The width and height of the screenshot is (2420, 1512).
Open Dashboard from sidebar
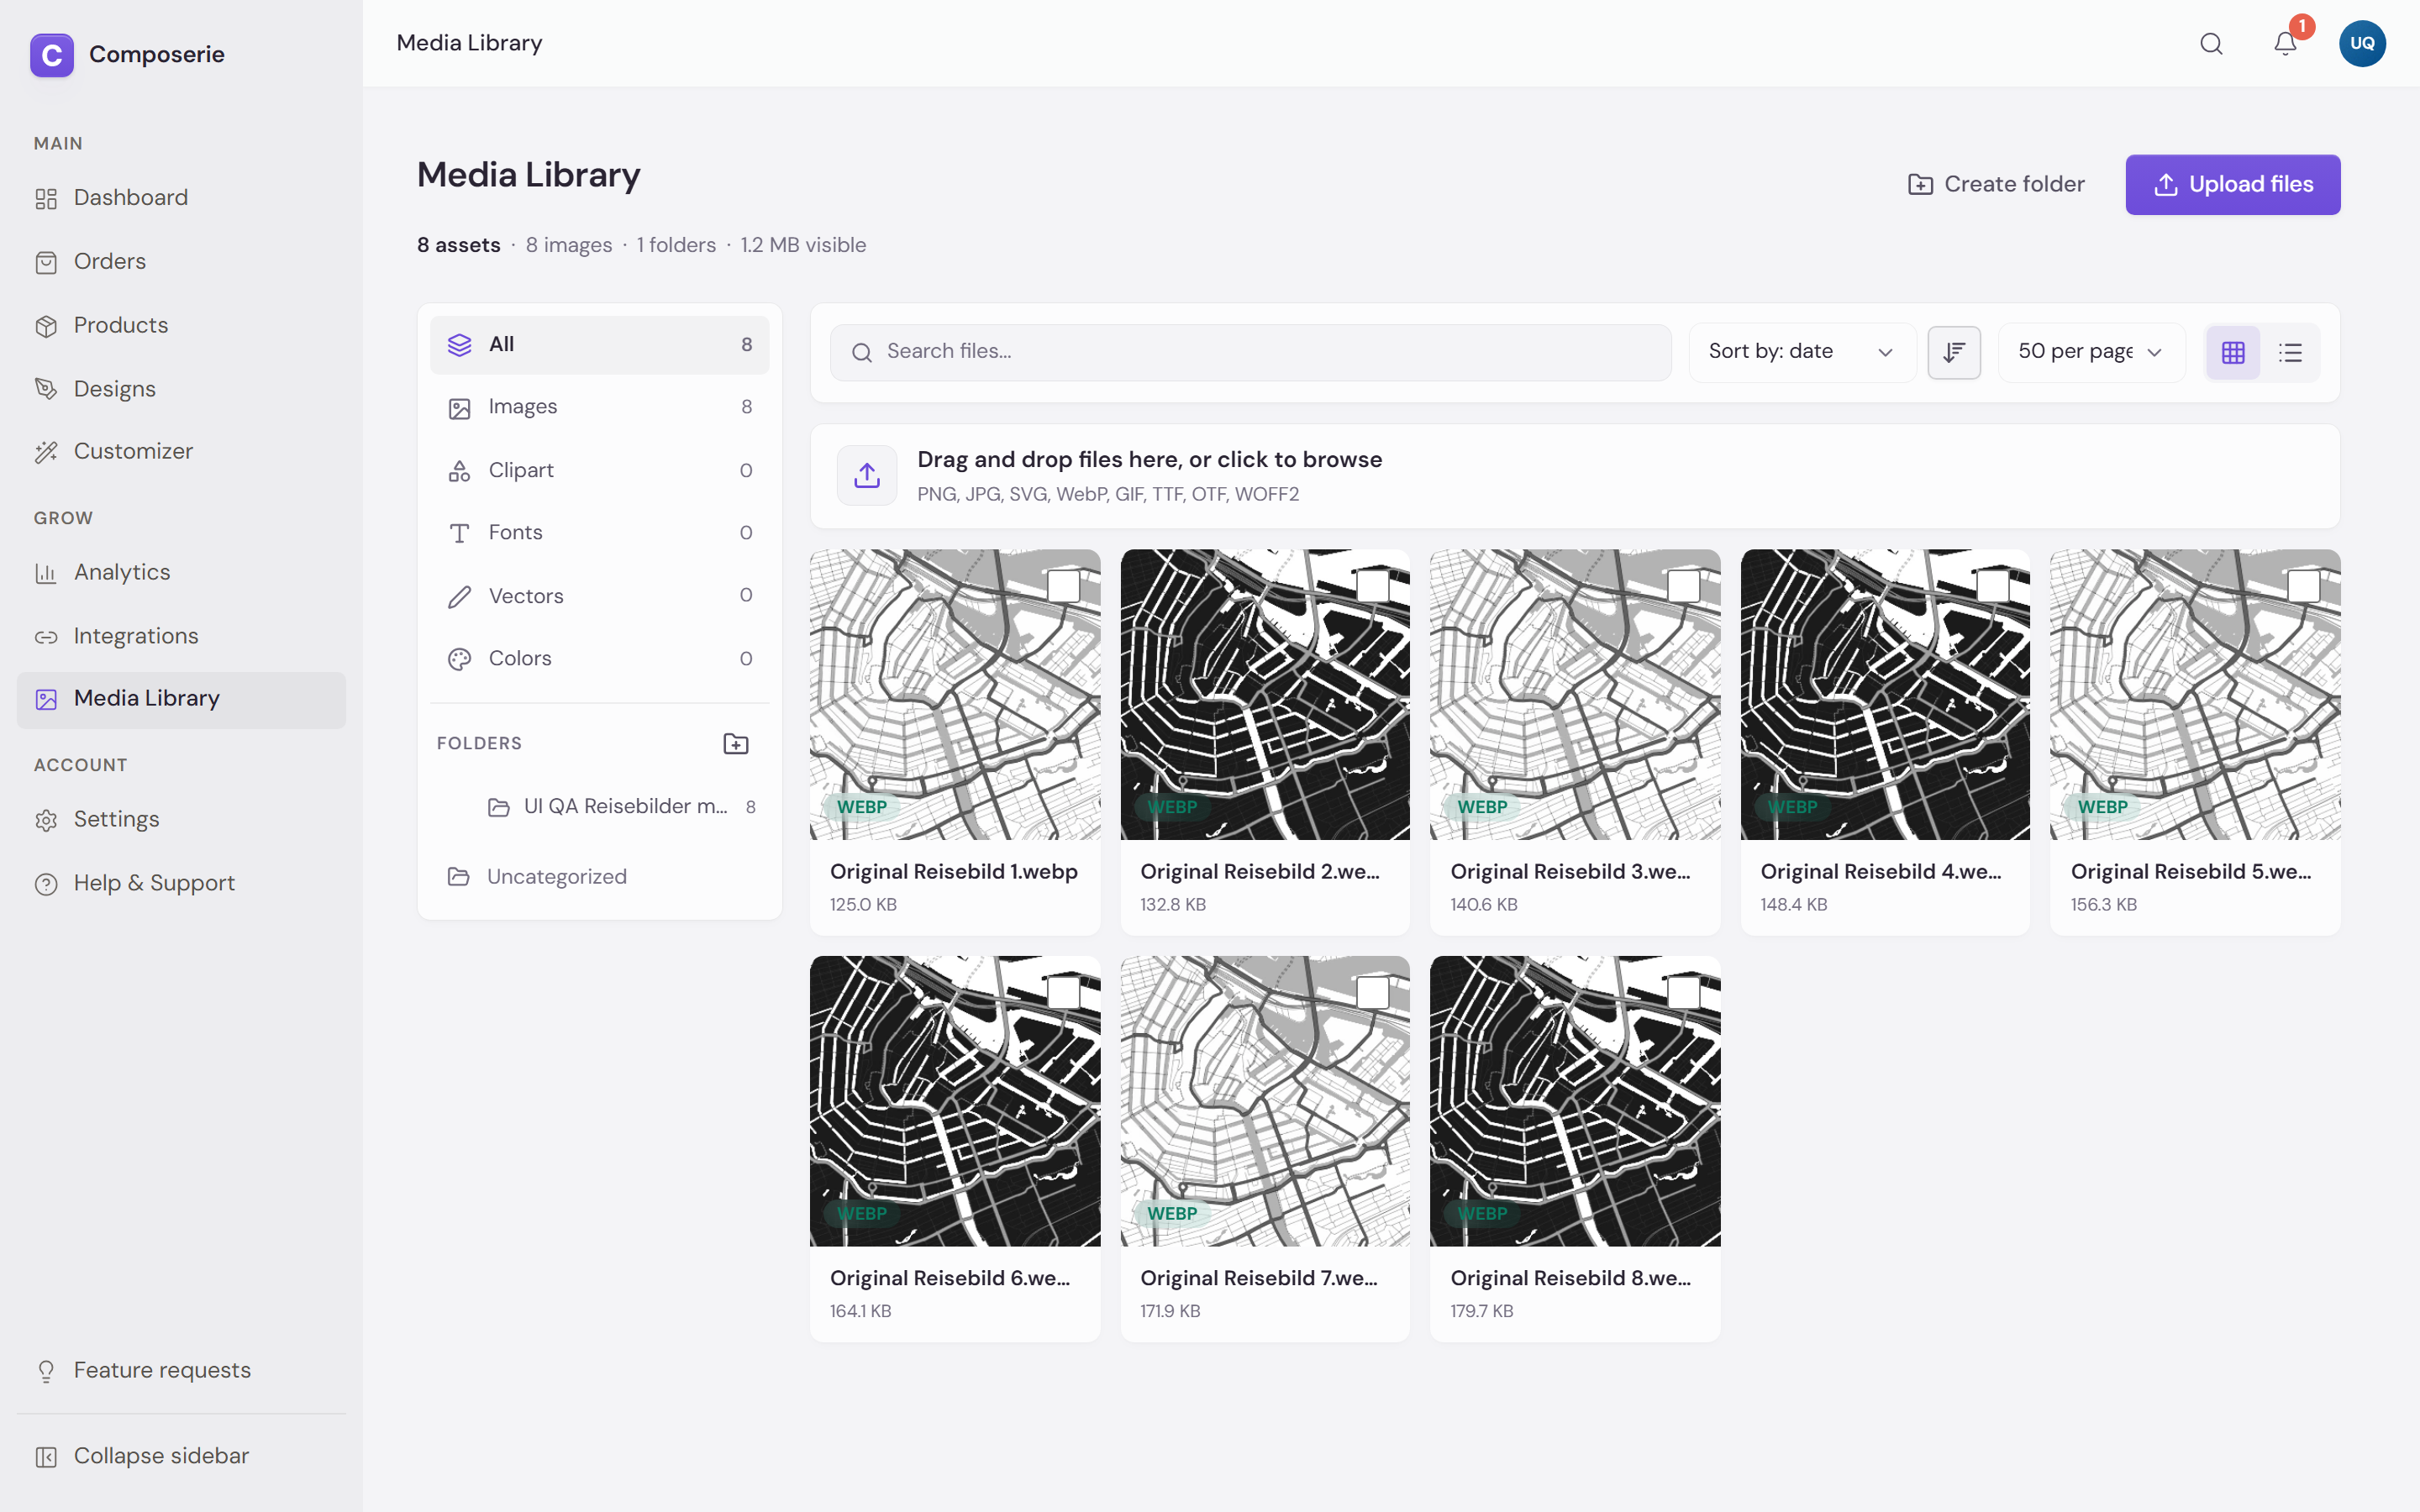tap(181, 198)
